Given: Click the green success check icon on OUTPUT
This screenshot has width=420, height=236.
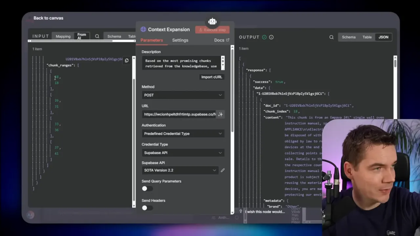Looking at the screenshot, I should coord(264,37).
